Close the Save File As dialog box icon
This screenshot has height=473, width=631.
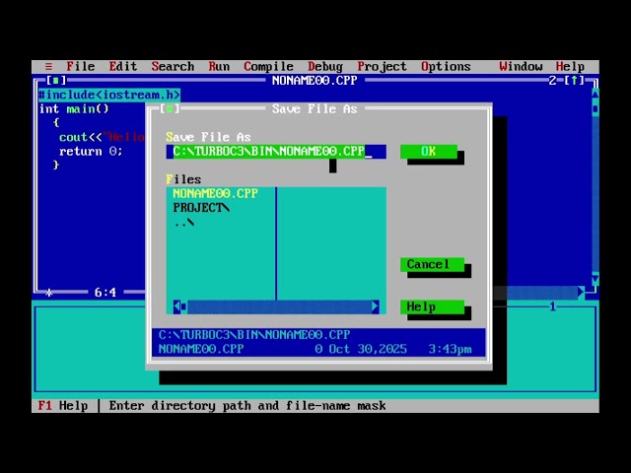tap(170, 108)
